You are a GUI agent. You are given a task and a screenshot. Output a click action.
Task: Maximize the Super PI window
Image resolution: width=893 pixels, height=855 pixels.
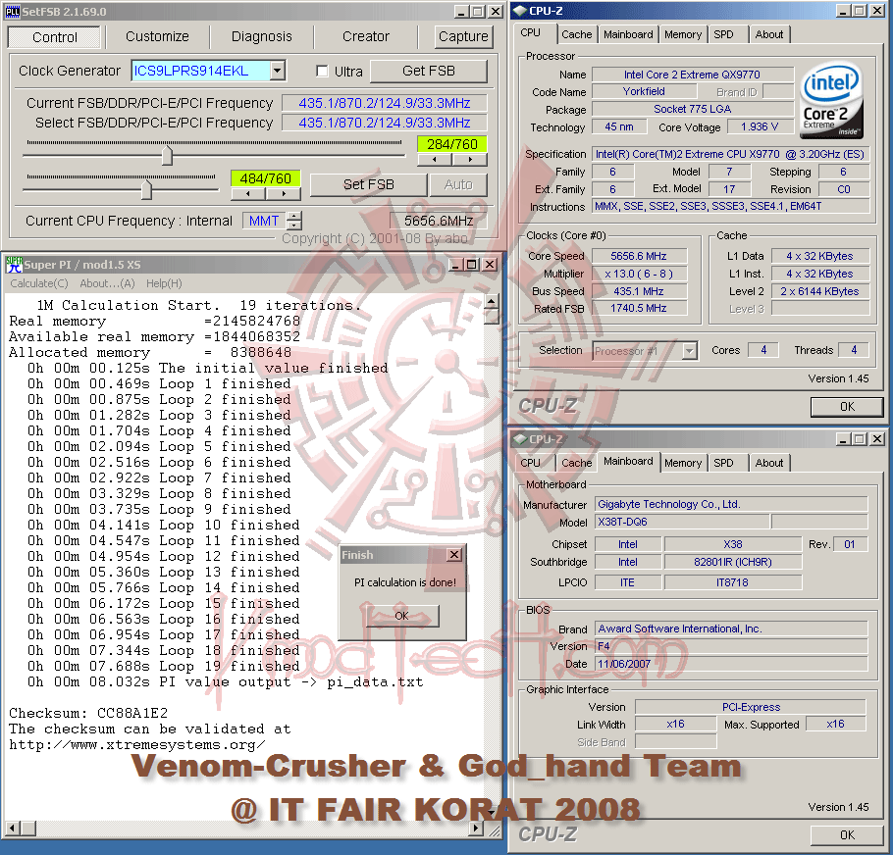pos(471,265)
